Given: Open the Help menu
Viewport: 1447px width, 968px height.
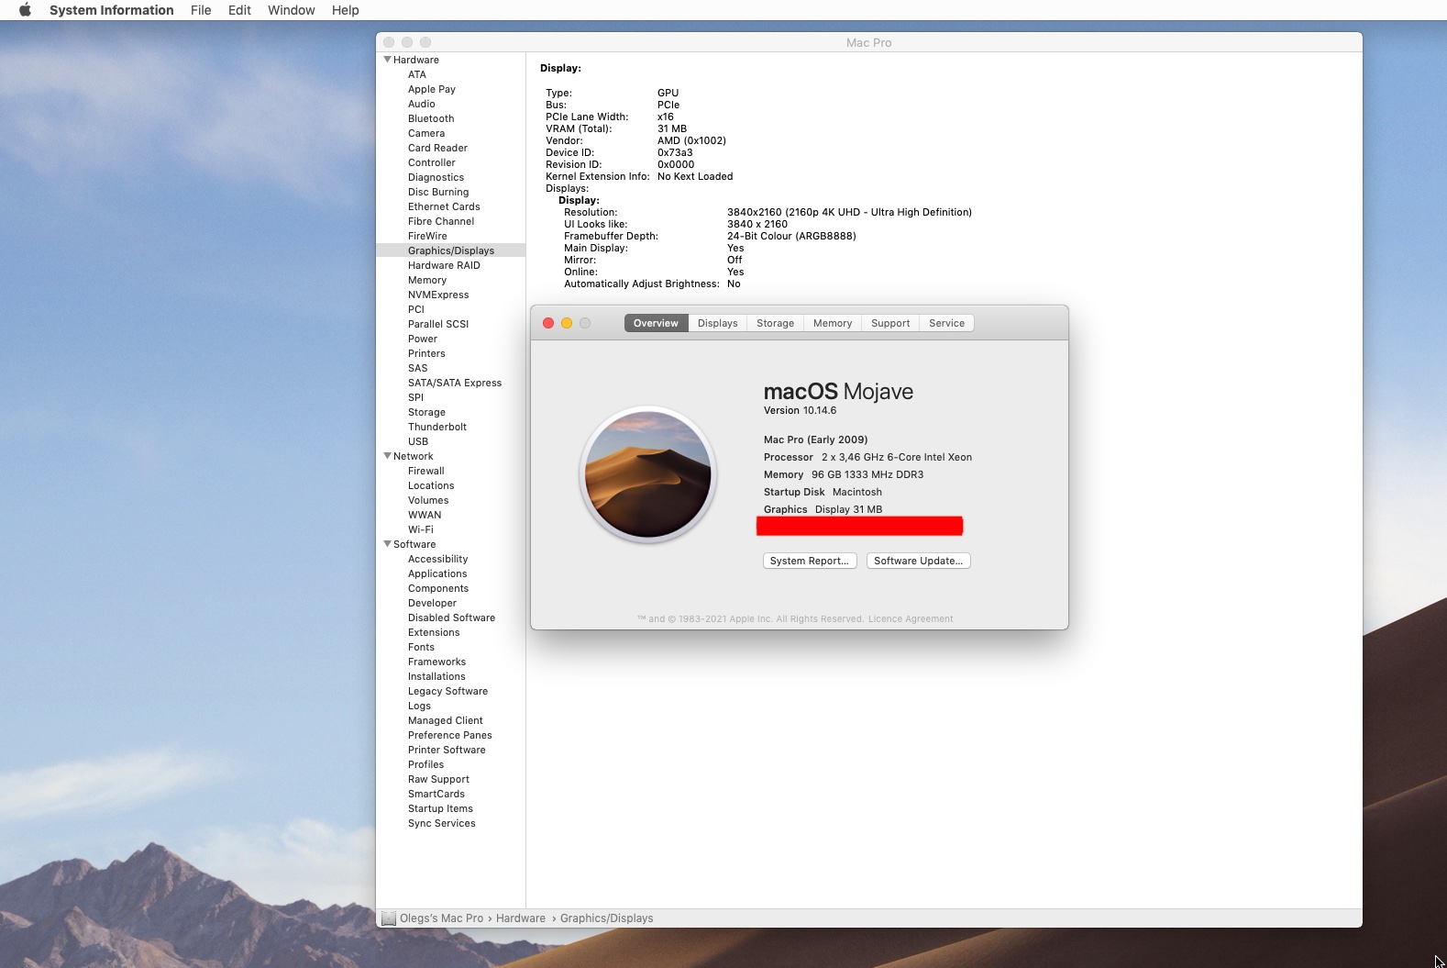Looking at the screenshot, I should point(346,10).
